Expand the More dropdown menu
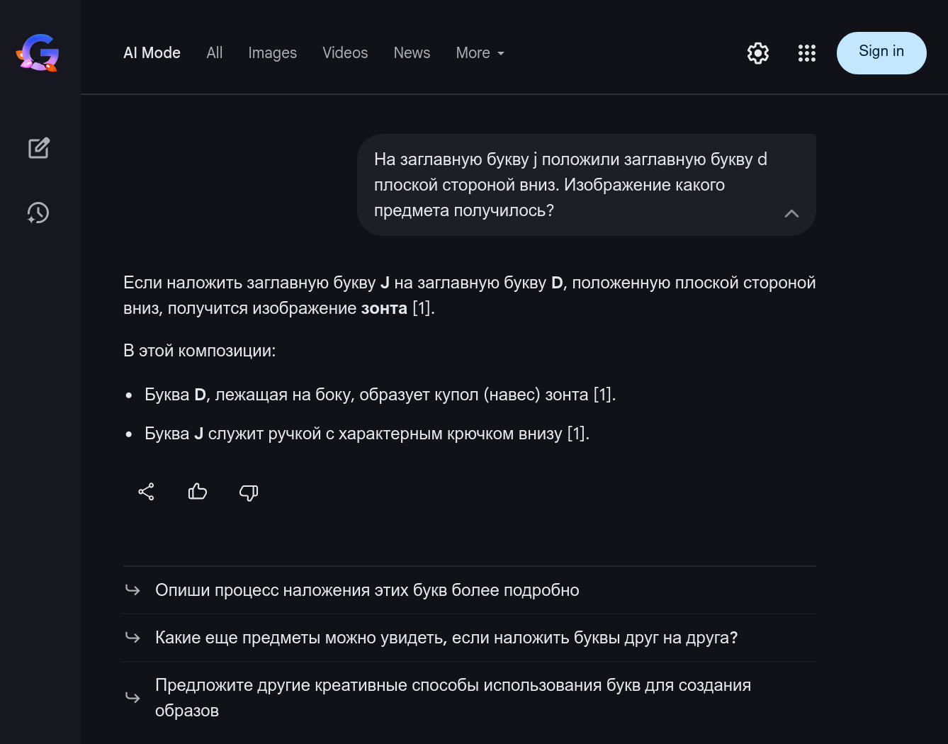This screenshot has width=948, height=744. (x=480, y=53)
